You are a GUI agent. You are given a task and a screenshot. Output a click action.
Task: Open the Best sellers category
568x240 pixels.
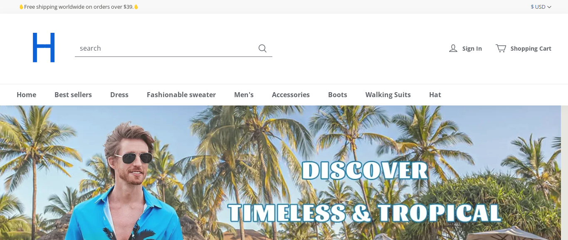pyautogui.click(x=73, y=95)
